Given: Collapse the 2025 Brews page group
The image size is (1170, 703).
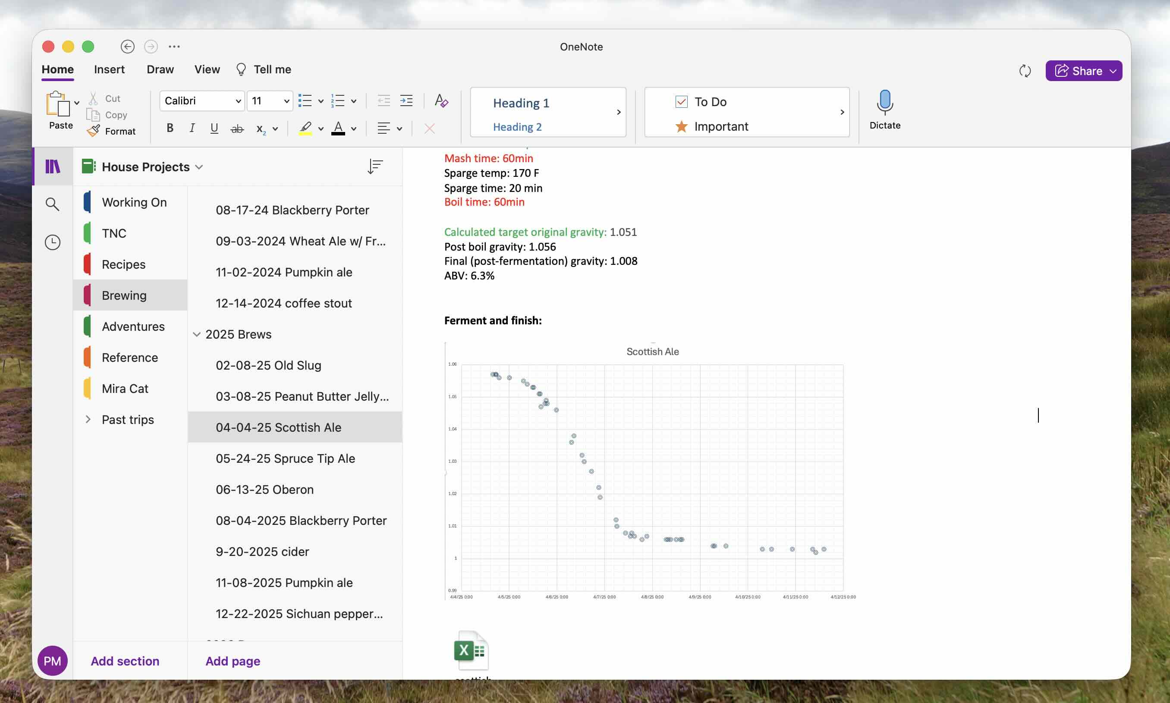Looking at the screenshot, I should 197,334.
